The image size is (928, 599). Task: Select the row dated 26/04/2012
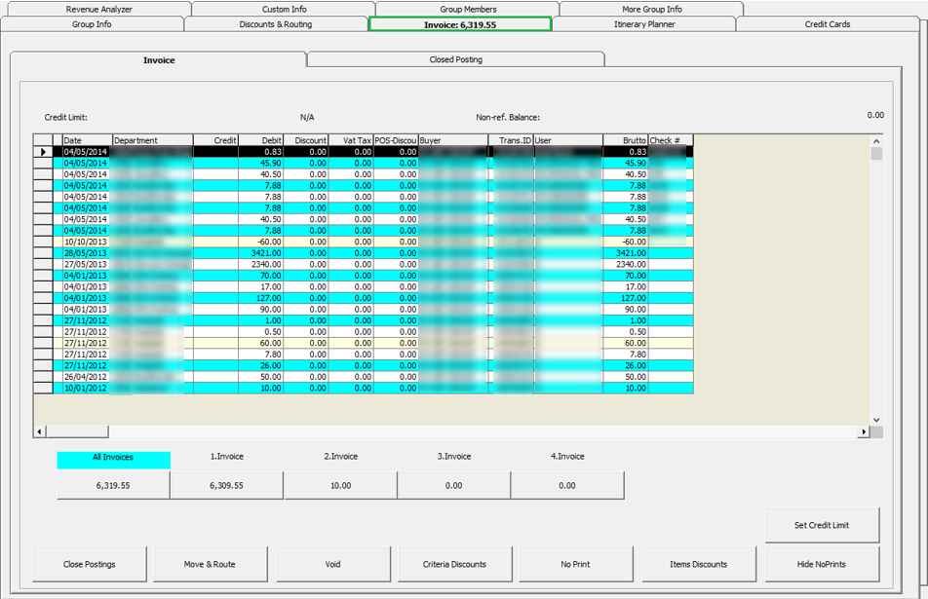tap(363, 377)
